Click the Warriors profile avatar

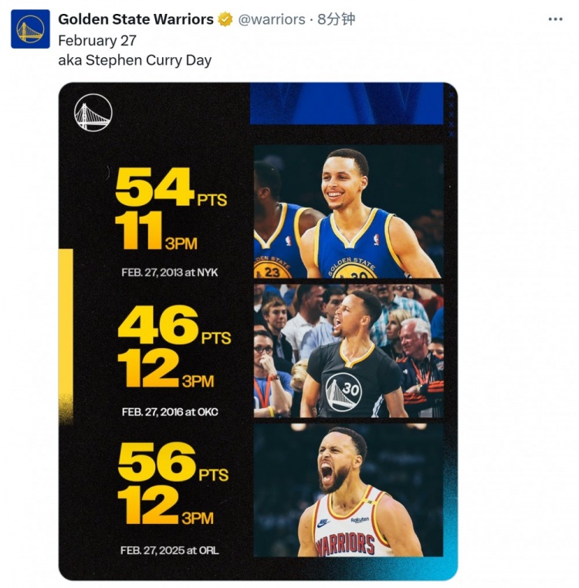click(x=30, y=29)
